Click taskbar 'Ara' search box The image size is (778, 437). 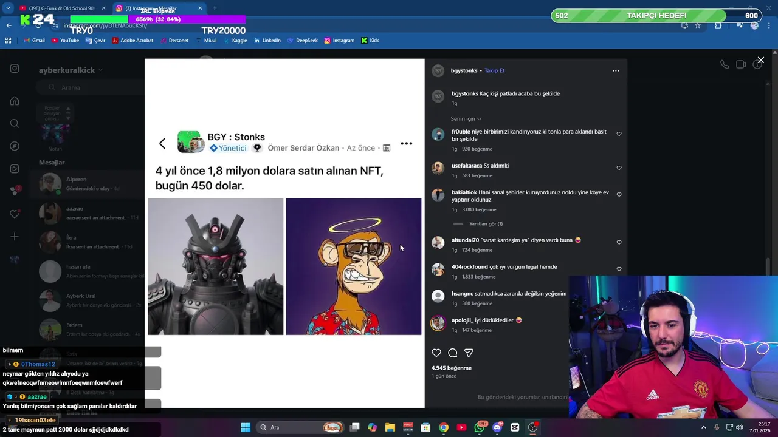(300, 427)
